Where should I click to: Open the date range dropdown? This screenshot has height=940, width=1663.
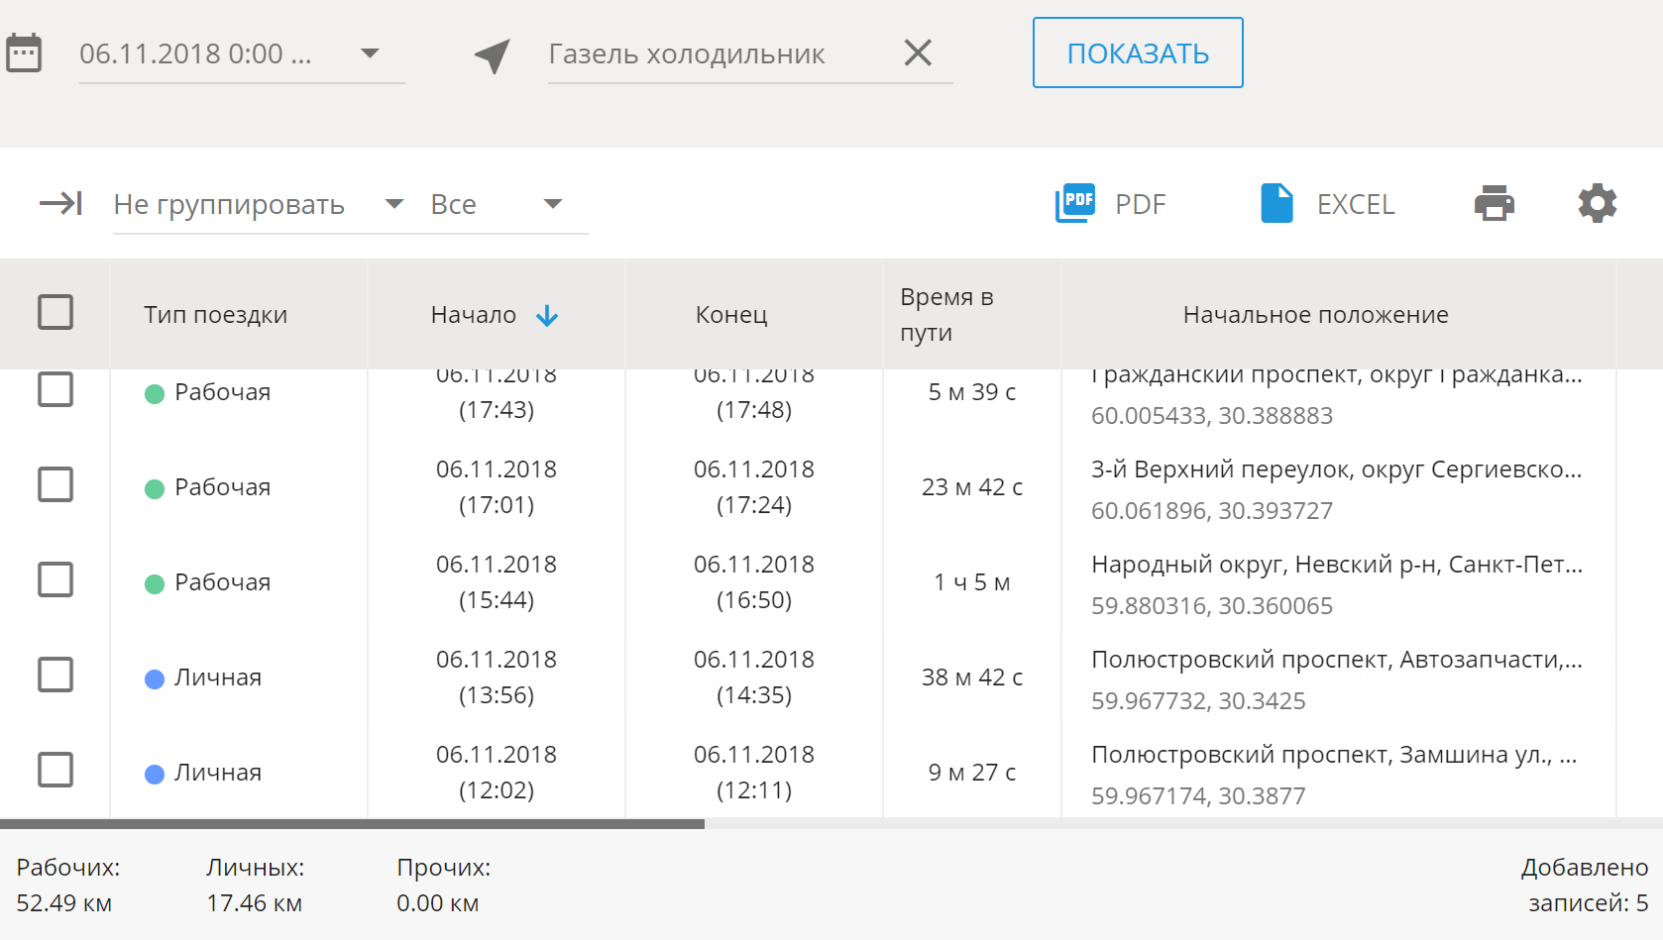[370, 53]
